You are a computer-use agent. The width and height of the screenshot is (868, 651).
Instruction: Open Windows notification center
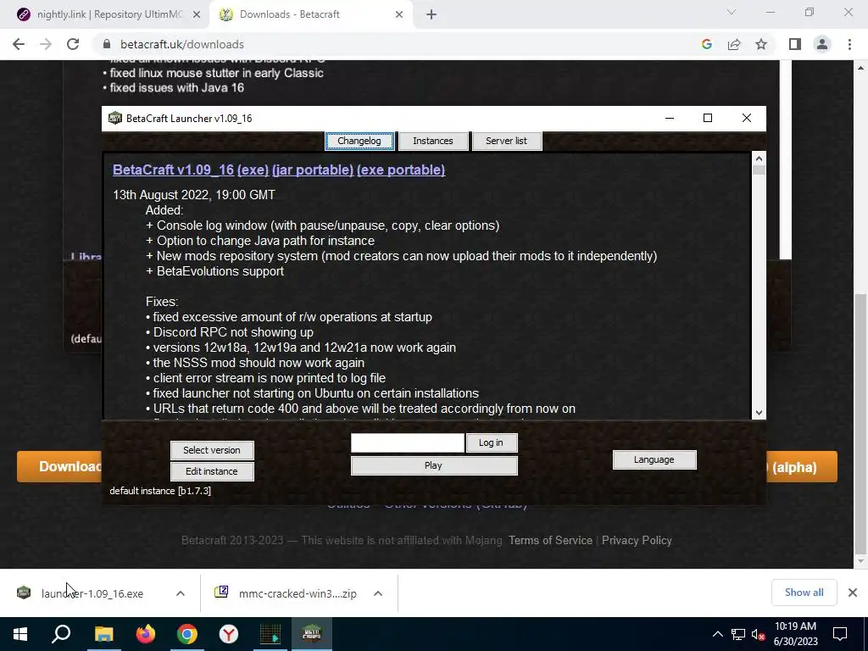840,634
